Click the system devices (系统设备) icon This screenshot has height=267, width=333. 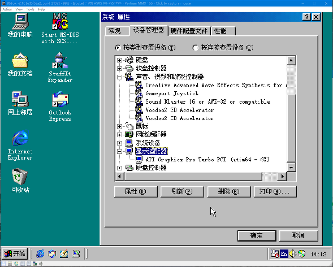[129, 143]
